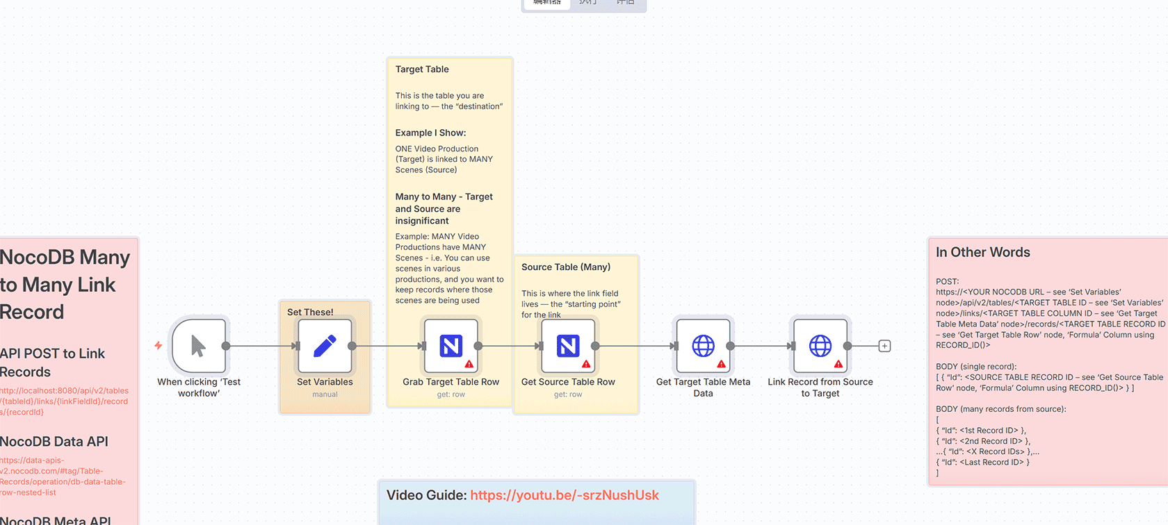Click warning triangle on Get Source Table Row
The width and height of the screenshot is (1168, 525).
pos(586,364)
